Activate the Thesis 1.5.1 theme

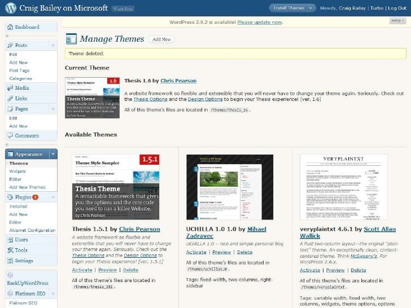click(x=82, y=270)
